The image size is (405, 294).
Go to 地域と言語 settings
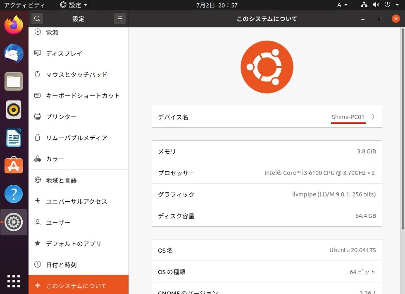(x=79, y=180)
